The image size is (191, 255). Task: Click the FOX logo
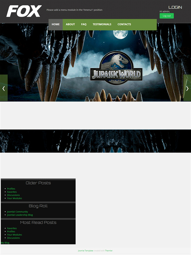pos(24,11)
